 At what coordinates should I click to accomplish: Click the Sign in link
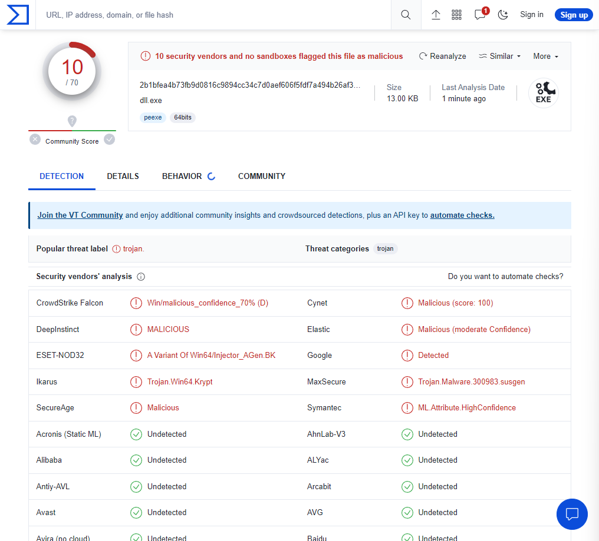532,15
